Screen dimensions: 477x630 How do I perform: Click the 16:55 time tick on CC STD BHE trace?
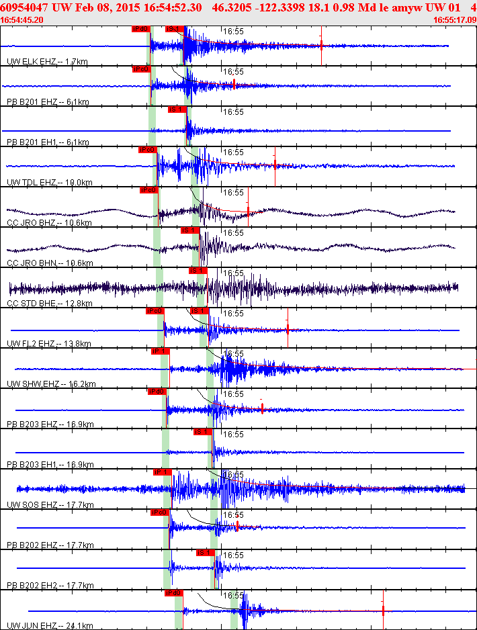(x=234, y=273)
